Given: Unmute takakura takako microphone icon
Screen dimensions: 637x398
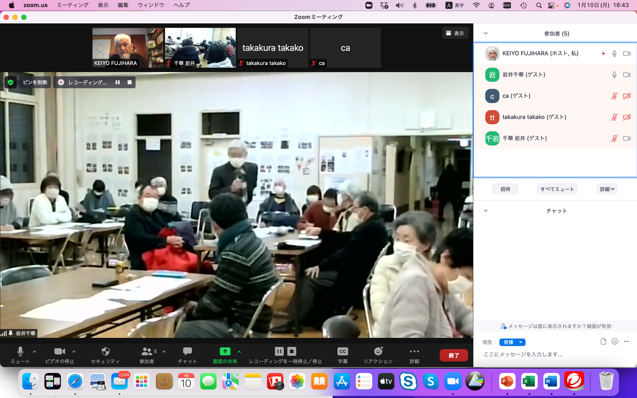Looking at the screenshot, I should click(x=615, y=117).
